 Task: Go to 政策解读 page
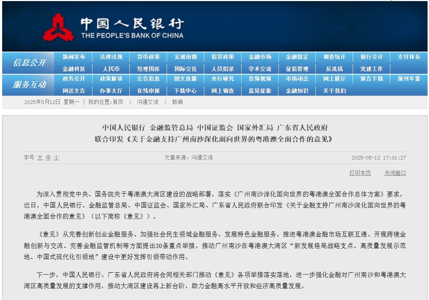click(111, 79)
